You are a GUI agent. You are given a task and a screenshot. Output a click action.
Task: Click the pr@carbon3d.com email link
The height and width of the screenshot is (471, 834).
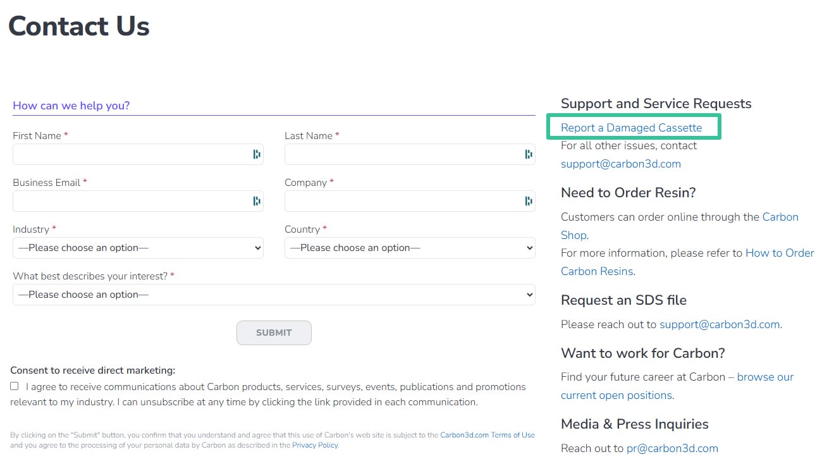pos(672,448)
